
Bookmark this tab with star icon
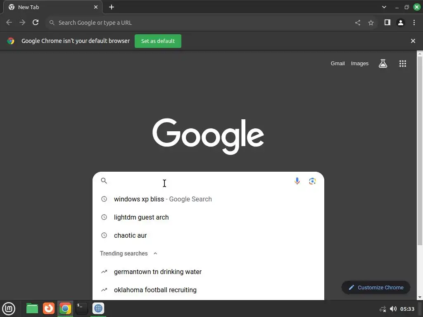[371, 23]
